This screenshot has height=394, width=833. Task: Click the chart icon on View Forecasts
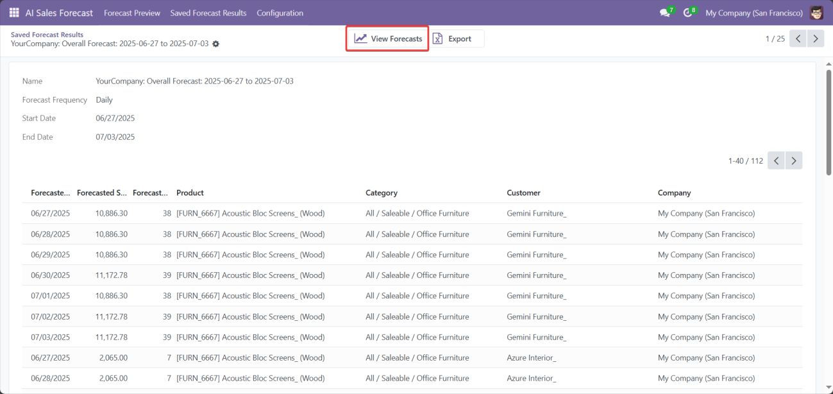pyautogui.click(x=360, y=39)
